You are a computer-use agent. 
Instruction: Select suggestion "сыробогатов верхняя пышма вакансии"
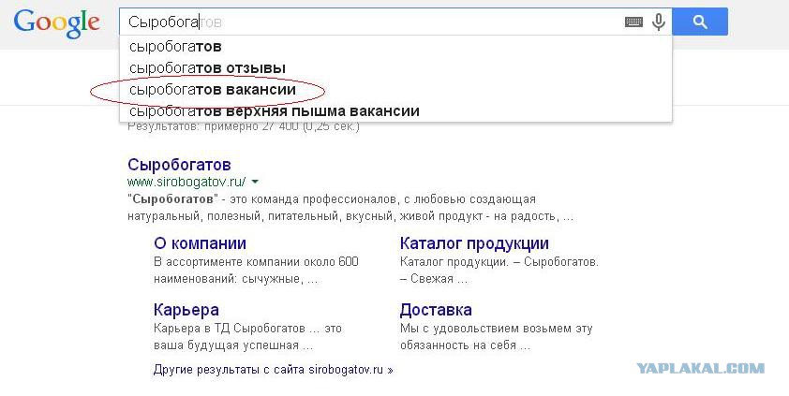point(395,111)
